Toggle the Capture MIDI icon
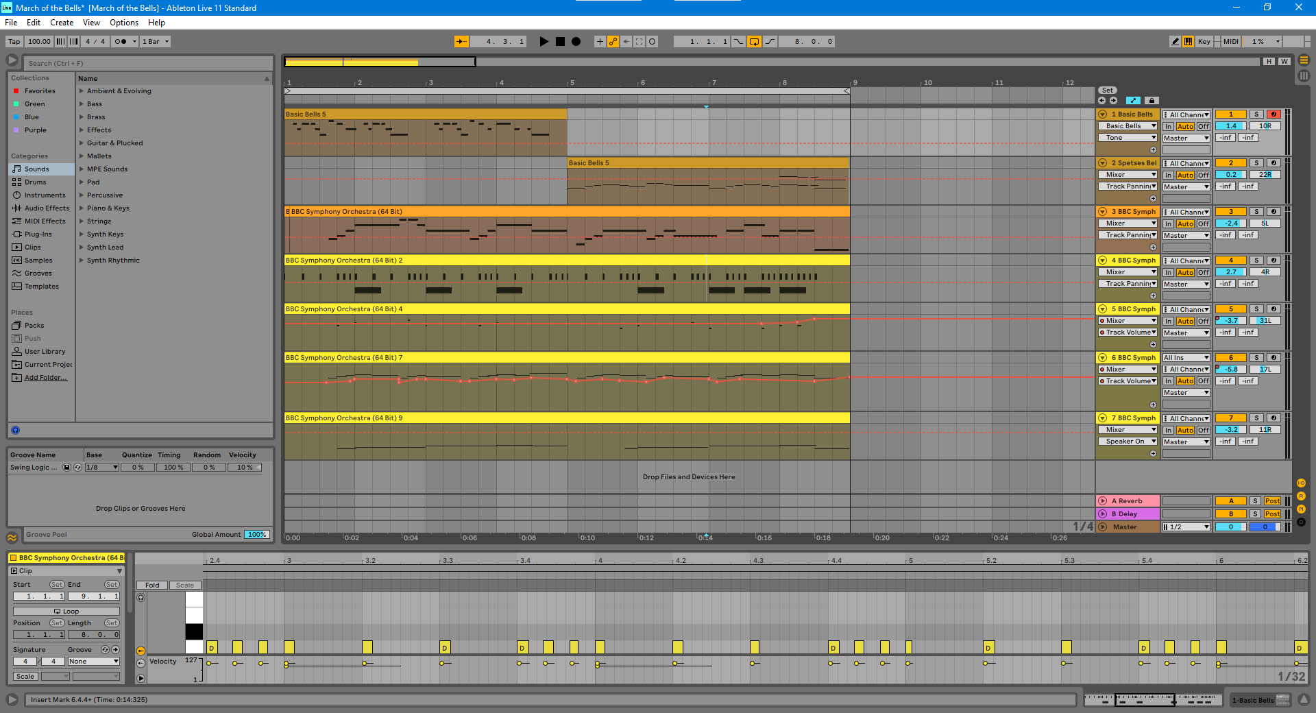1316x713 pixels. 639,42
